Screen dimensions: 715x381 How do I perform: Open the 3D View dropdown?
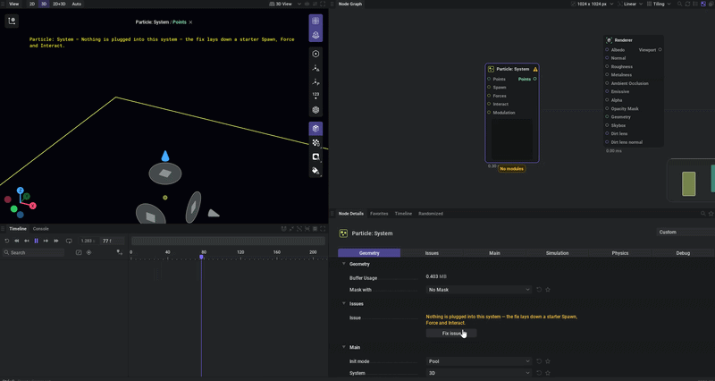tap(285, 4)
